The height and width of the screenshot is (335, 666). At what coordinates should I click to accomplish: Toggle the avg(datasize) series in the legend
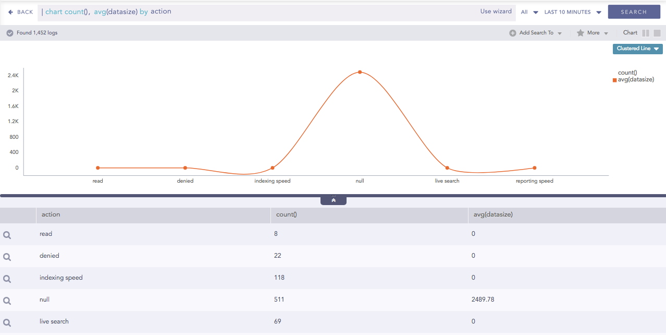click(637, 79)
